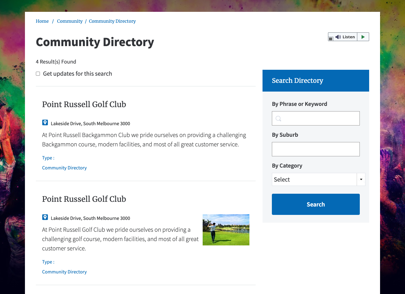Viewport: 405px width, 294px height.
Task: Click the Community breadcrumb item
Action: [x=70, y=21]
